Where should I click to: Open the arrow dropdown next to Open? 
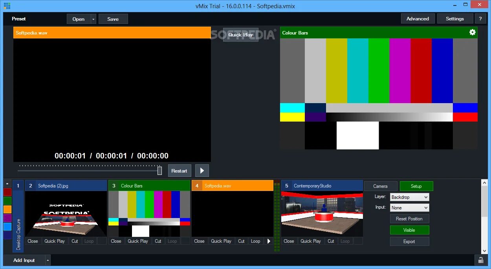[x=93, y=19]
